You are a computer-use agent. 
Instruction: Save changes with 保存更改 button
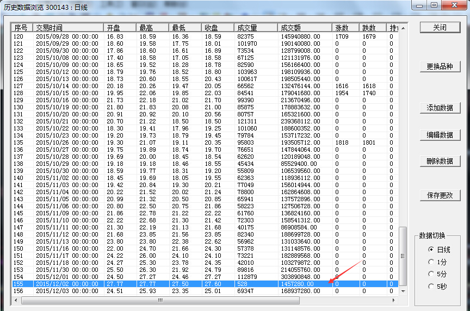pyautogui.click(x=440, y=195)
